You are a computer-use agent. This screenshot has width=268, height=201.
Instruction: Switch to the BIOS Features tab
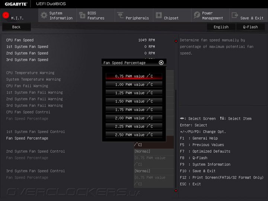96,15
